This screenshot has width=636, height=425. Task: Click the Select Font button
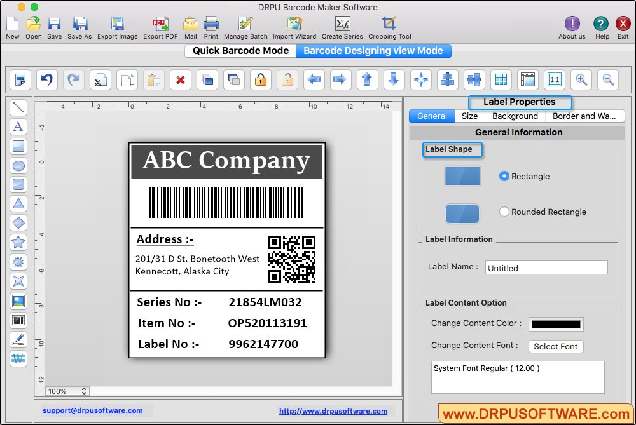556,346
